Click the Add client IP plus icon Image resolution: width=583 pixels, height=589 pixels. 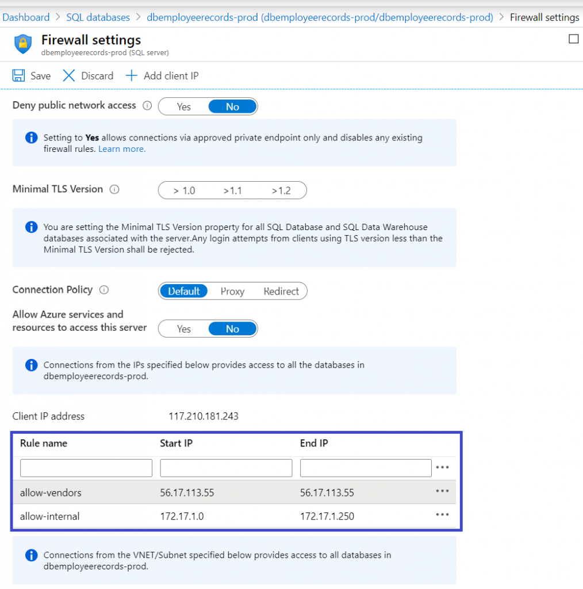pyautogui.click(x=132, y=76)
